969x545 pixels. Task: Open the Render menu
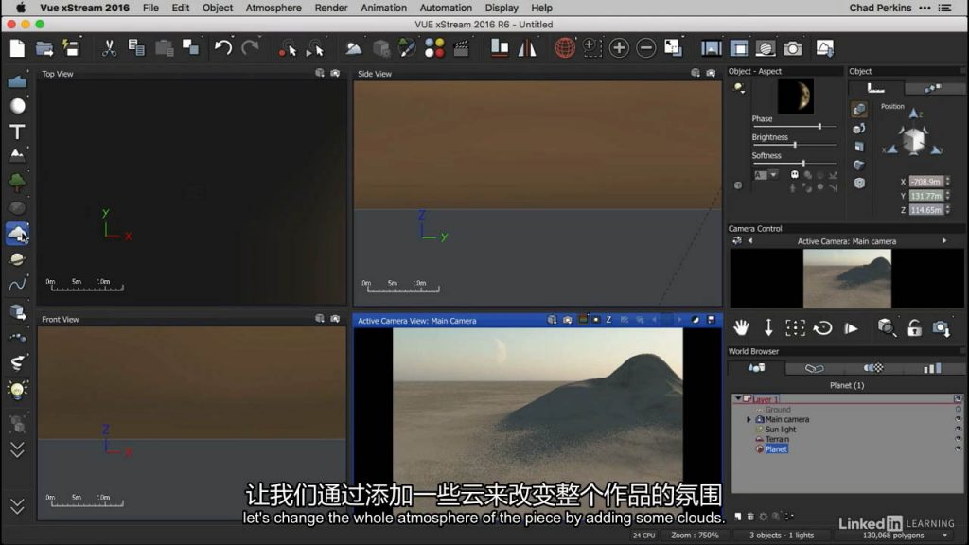tap(331, 8)
